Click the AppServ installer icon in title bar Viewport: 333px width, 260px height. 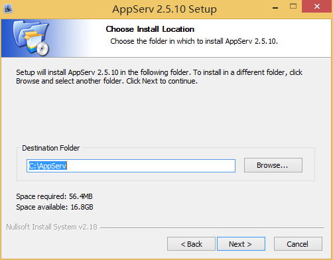[8, 9]
